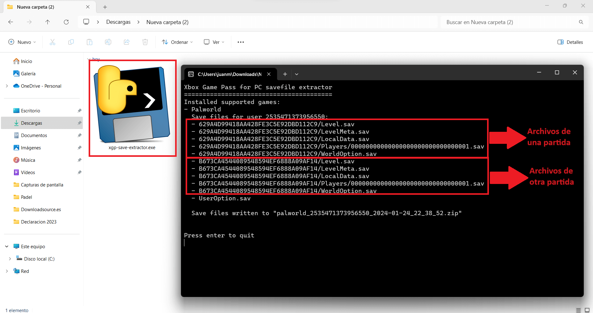Click the Back navigation arrow
The width and height of the screenshot is (593, 313).
[x=11, y=22]
